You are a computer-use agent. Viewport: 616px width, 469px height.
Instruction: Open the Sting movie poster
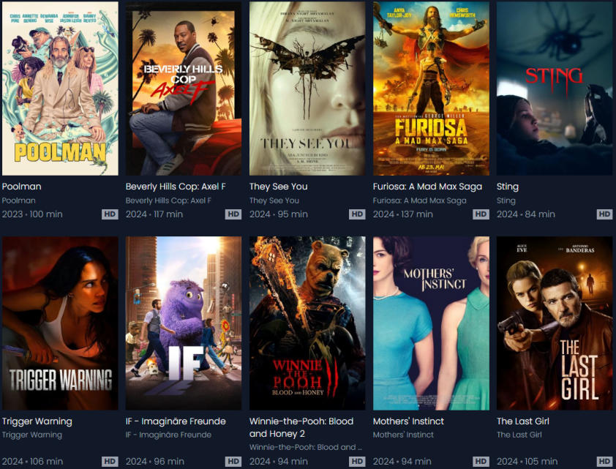555,89
